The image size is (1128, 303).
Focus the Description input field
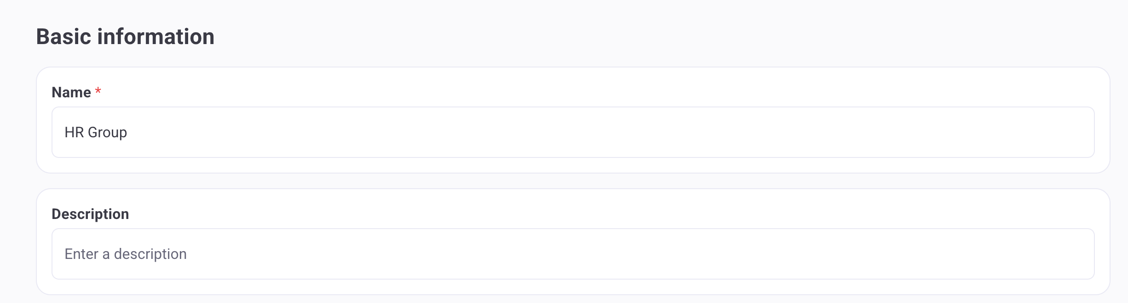point(573,254)
